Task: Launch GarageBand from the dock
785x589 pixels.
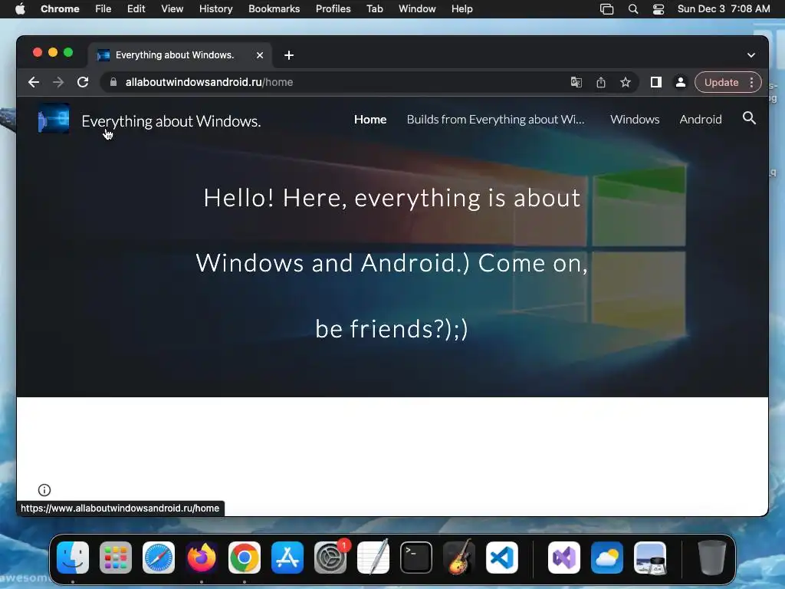Action: 459,558
